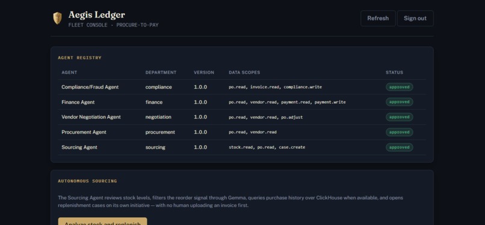Click the Refresh button

378,18
